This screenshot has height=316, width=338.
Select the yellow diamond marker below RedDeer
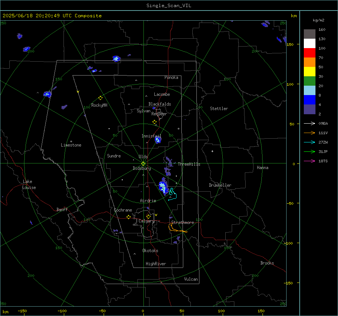(x=154, y=122)
